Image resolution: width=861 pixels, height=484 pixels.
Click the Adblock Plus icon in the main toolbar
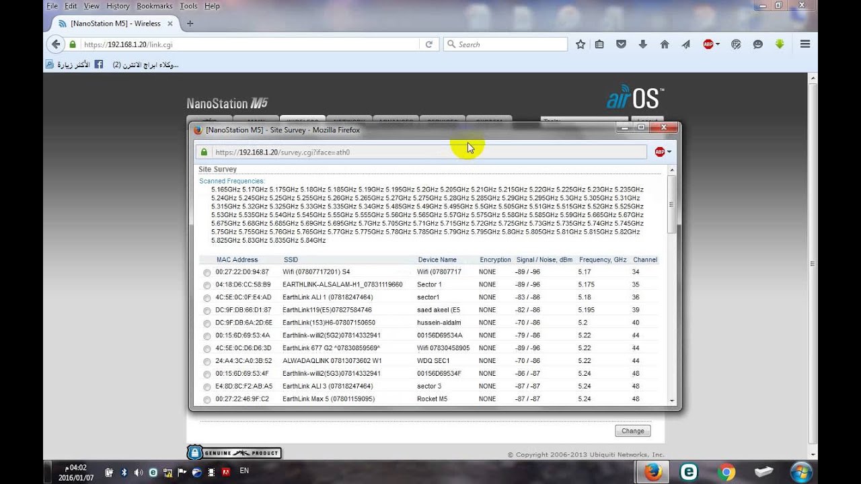(708, 44)
